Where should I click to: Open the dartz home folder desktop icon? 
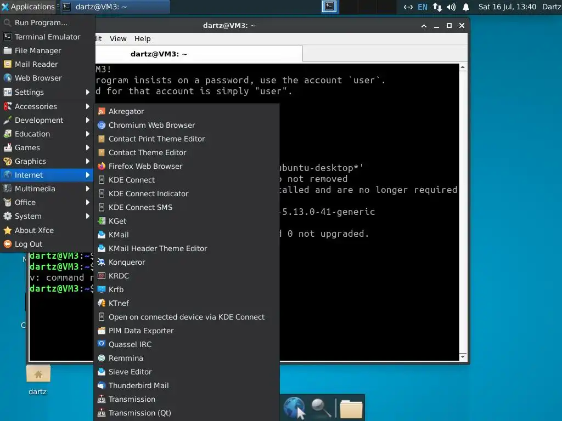click(38, 374)
